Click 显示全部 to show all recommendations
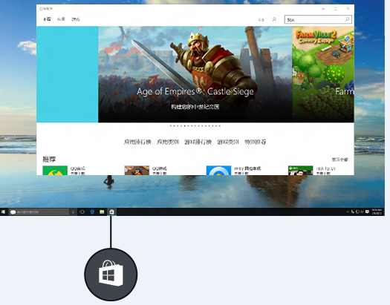The height and width of the screenshot is (305, 390). [340, 160]
